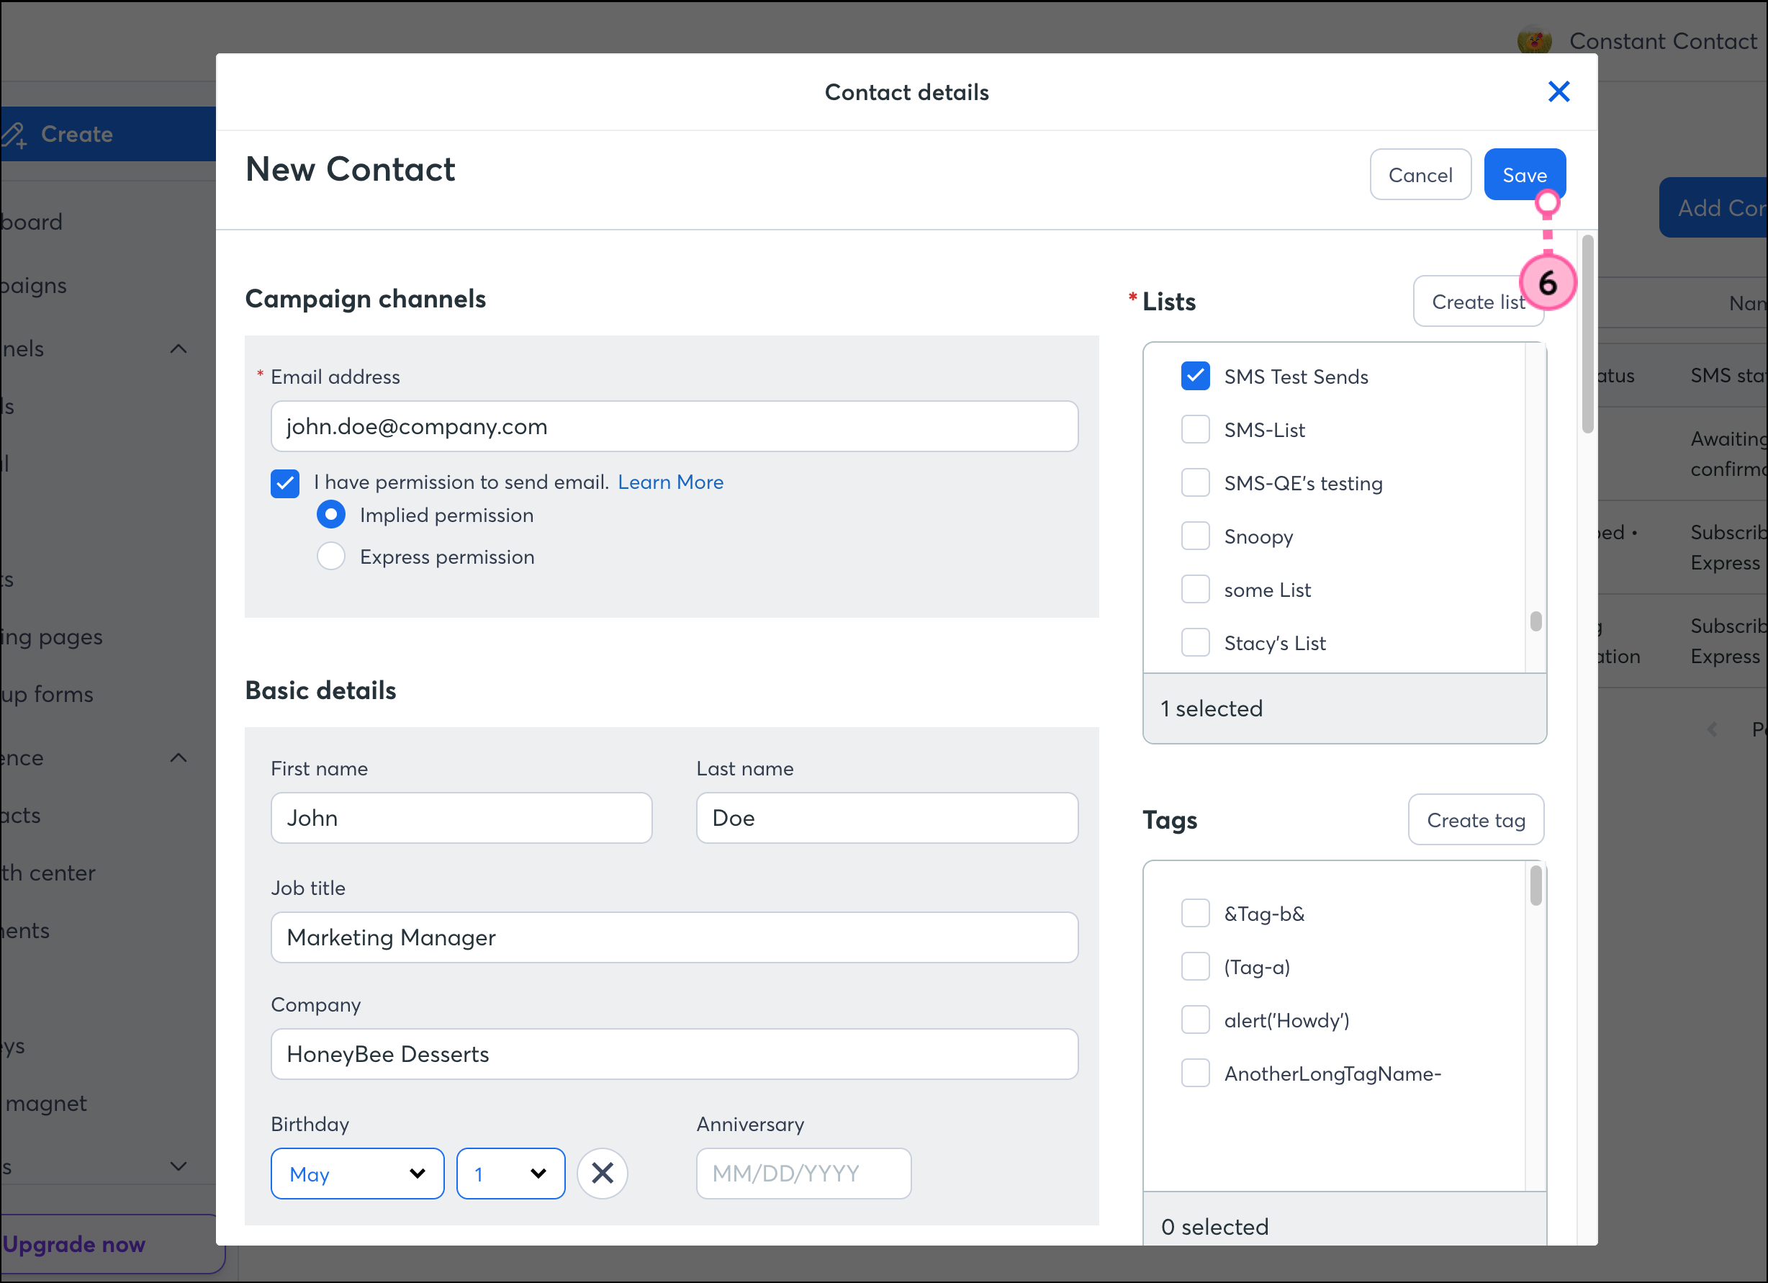Image resolution: width=1768 pixels, height=1283 pixels.
Task: Click the Tags box scrollbar thumb
Action: coord(1535,886)
